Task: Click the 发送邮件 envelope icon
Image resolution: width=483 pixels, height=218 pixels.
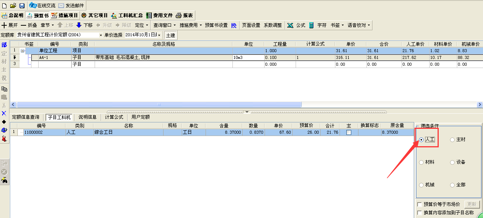Action: [72, 6]
